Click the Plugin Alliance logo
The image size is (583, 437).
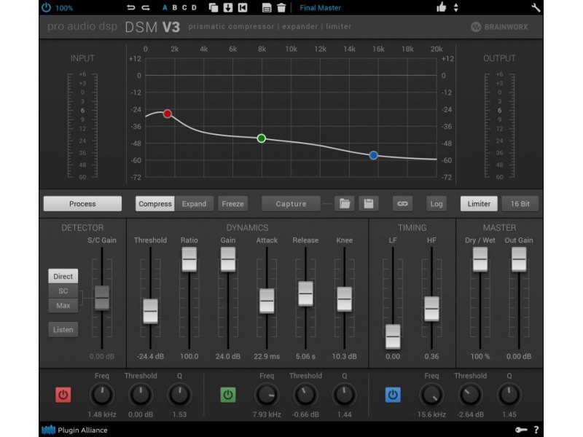coord(74,430)
